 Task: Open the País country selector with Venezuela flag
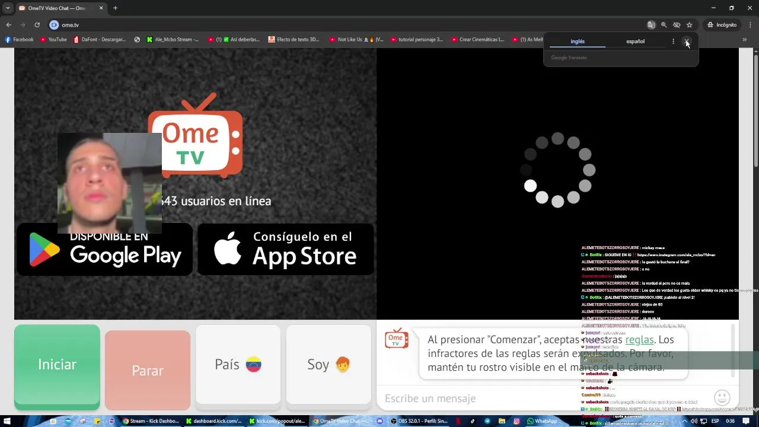click(238, 364)
